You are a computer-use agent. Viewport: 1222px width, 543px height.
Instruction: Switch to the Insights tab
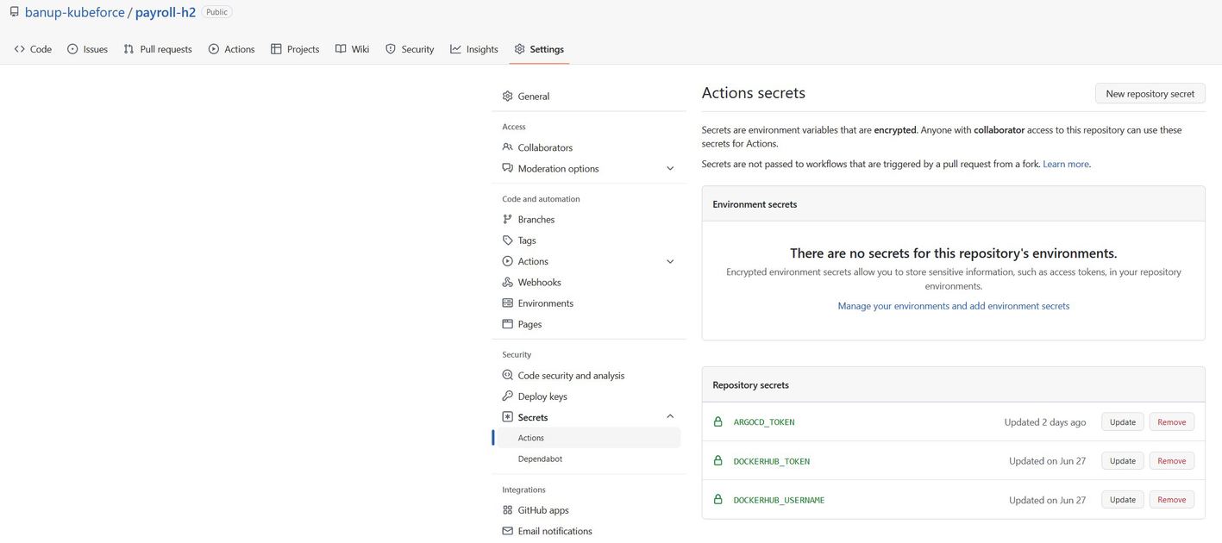pos(473,49)
